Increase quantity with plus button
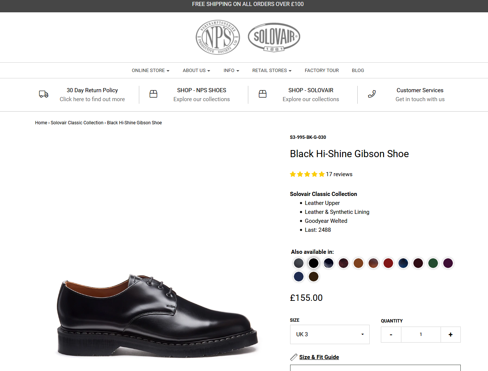The height and width of the screenshot is (371, 488). click(x=451, y=335)
